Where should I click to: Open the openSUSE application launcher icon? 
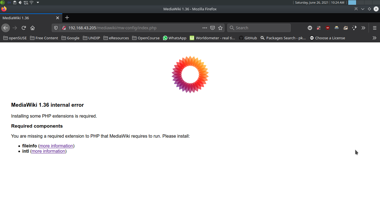tap(3, 3)
